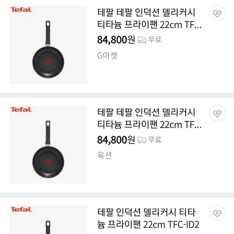This screenshot has width=234, height=234.
Task: Tap heart icon on 옥션 listing
Action: 217,113
